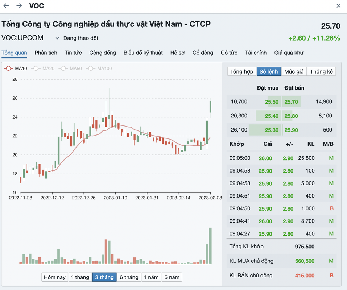Click the bid price 25.40

(x=272, y=116)
